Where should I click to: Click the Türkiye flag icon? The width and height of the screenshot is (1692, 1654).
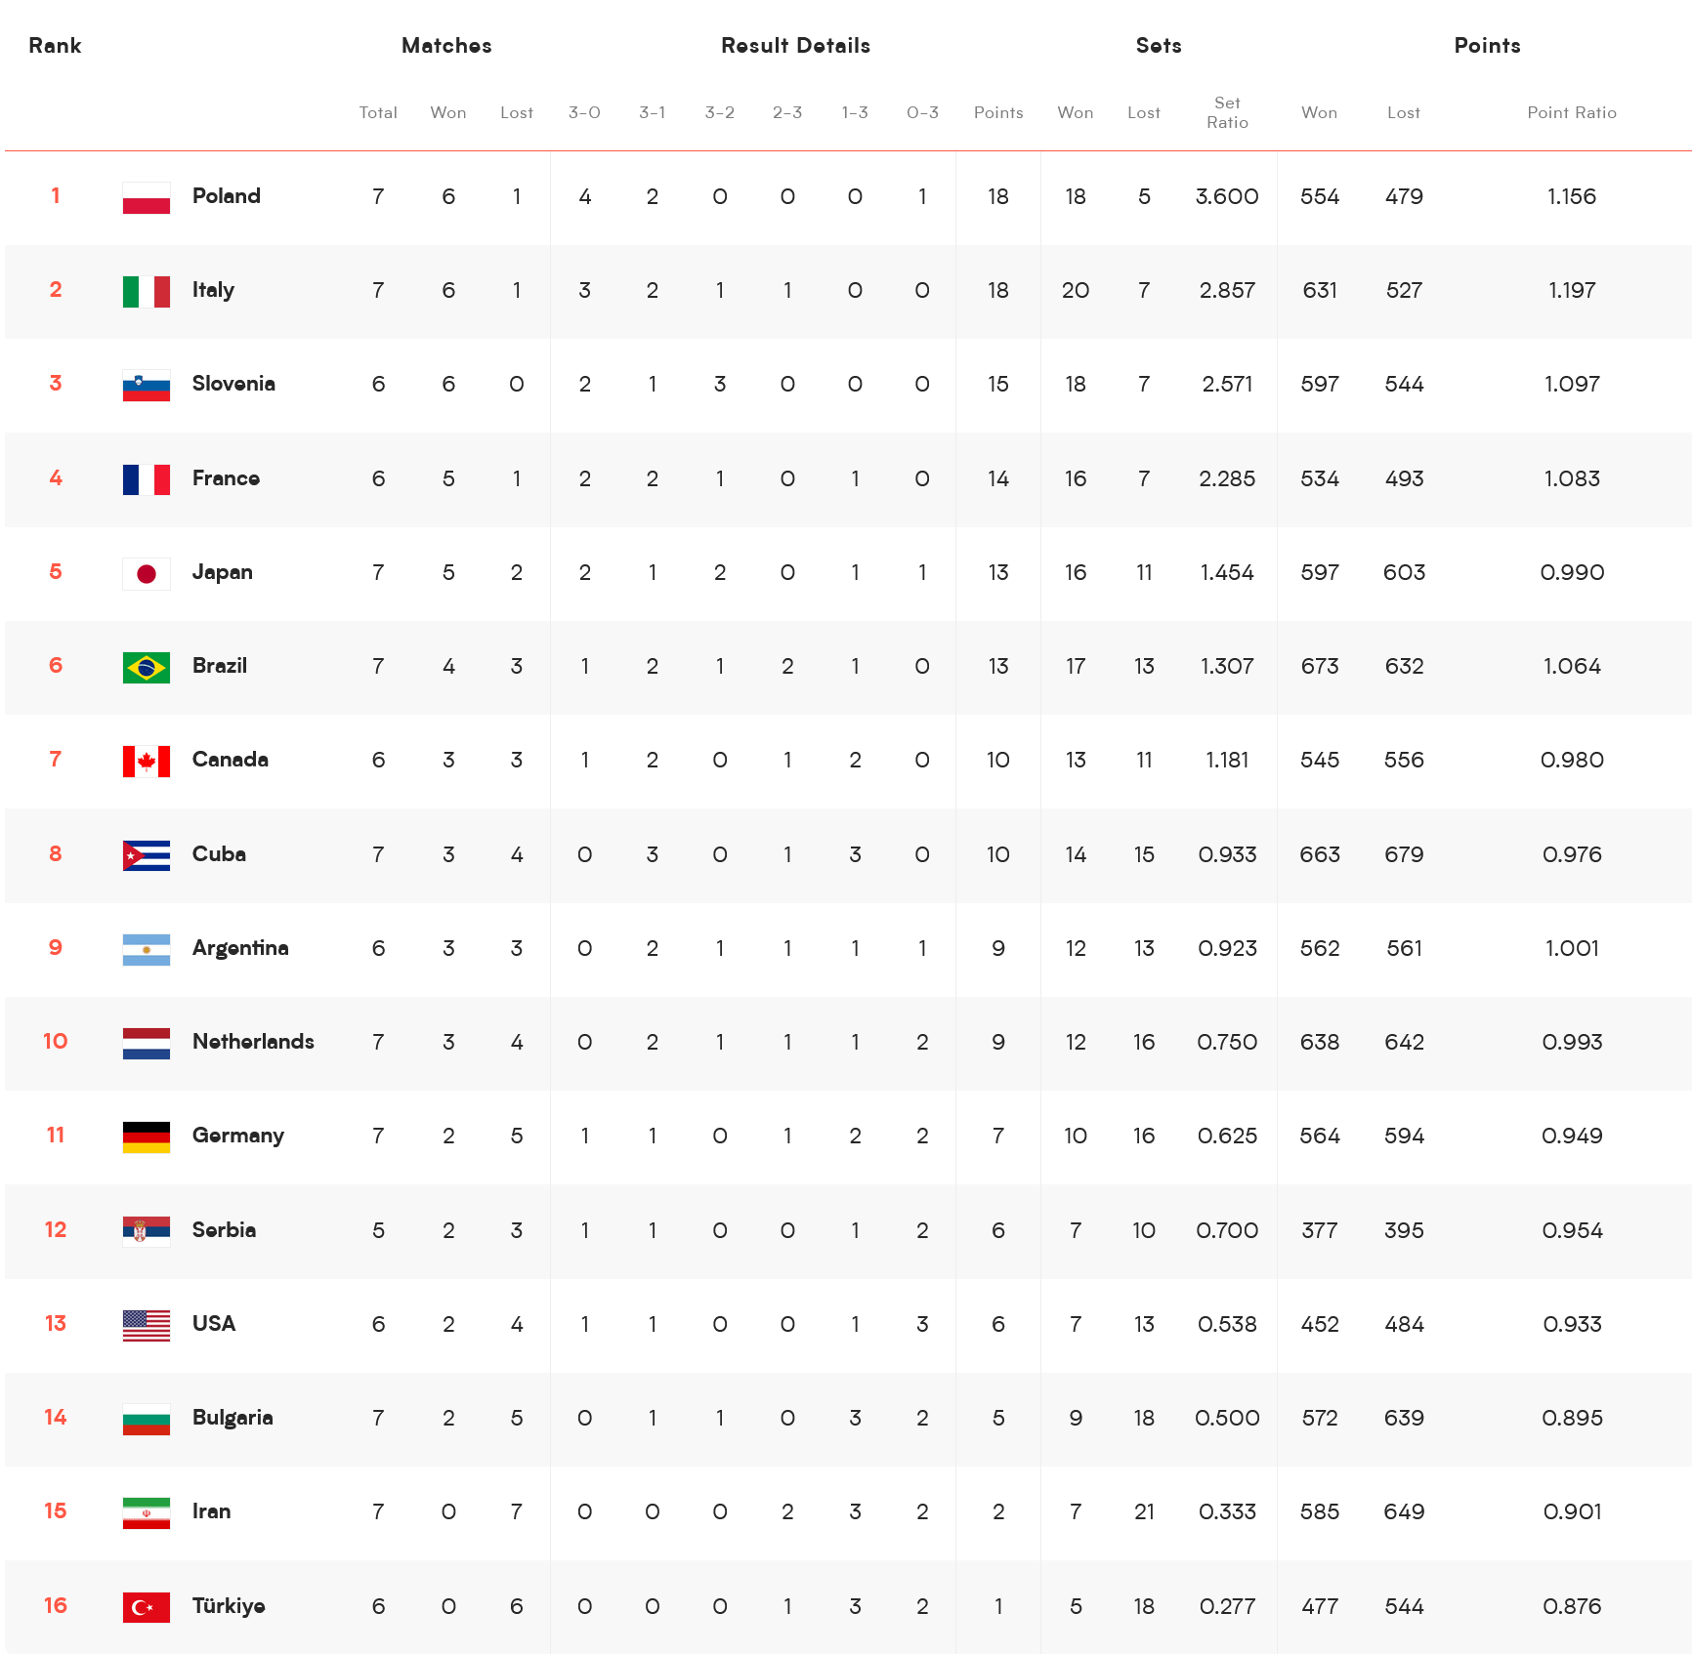click(147, 1606)
